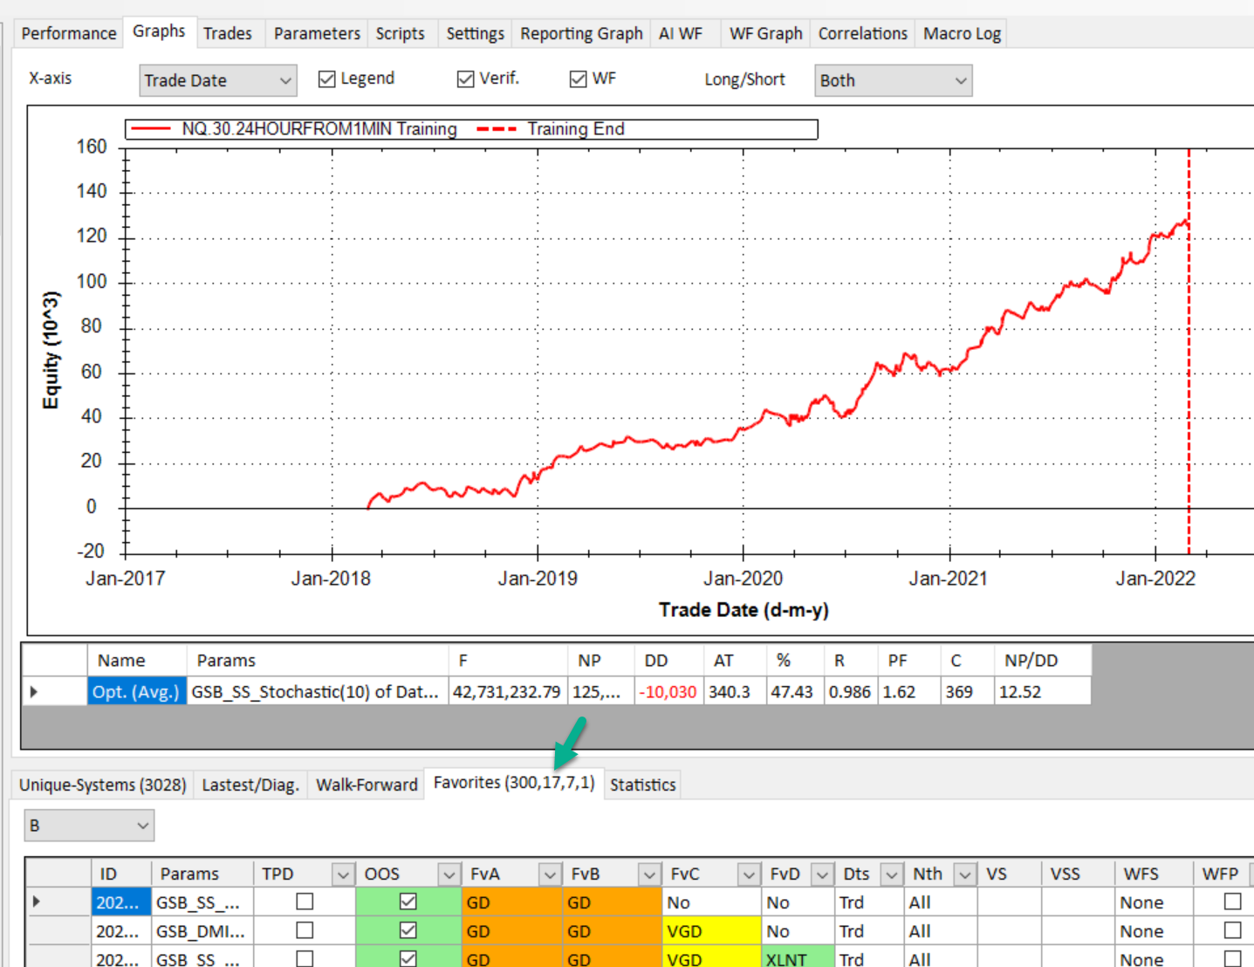Open the Dts column filter arrow
Viewport: 1254px width, 967px height.
tap(891, 874)
